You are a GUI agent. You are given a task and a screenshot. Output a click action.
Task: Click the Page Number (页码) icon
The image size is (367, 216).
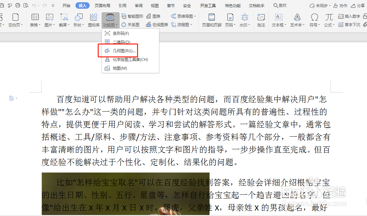[230, 17]
